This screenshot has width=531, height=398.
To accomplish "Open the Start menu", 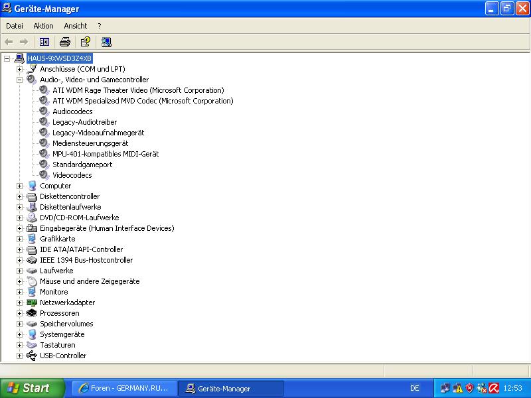I will 32,388.
